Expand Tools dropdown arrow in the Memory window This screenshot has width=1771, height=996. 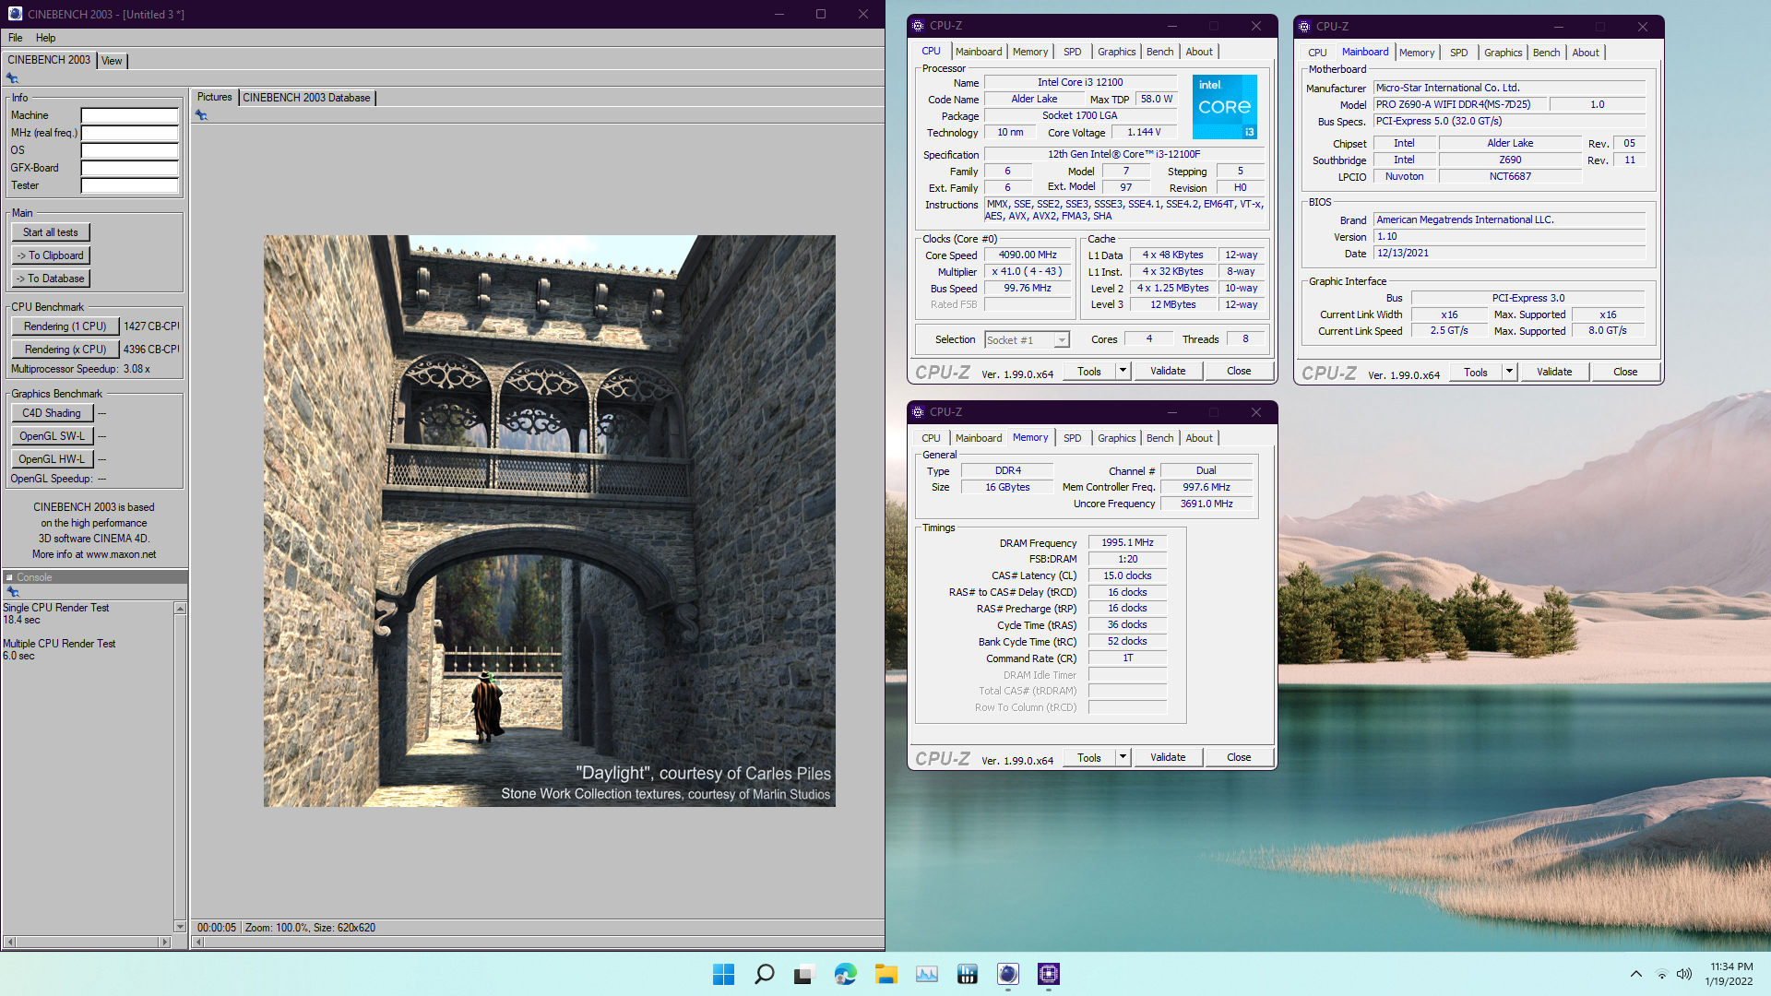(x=1123, y=757)
